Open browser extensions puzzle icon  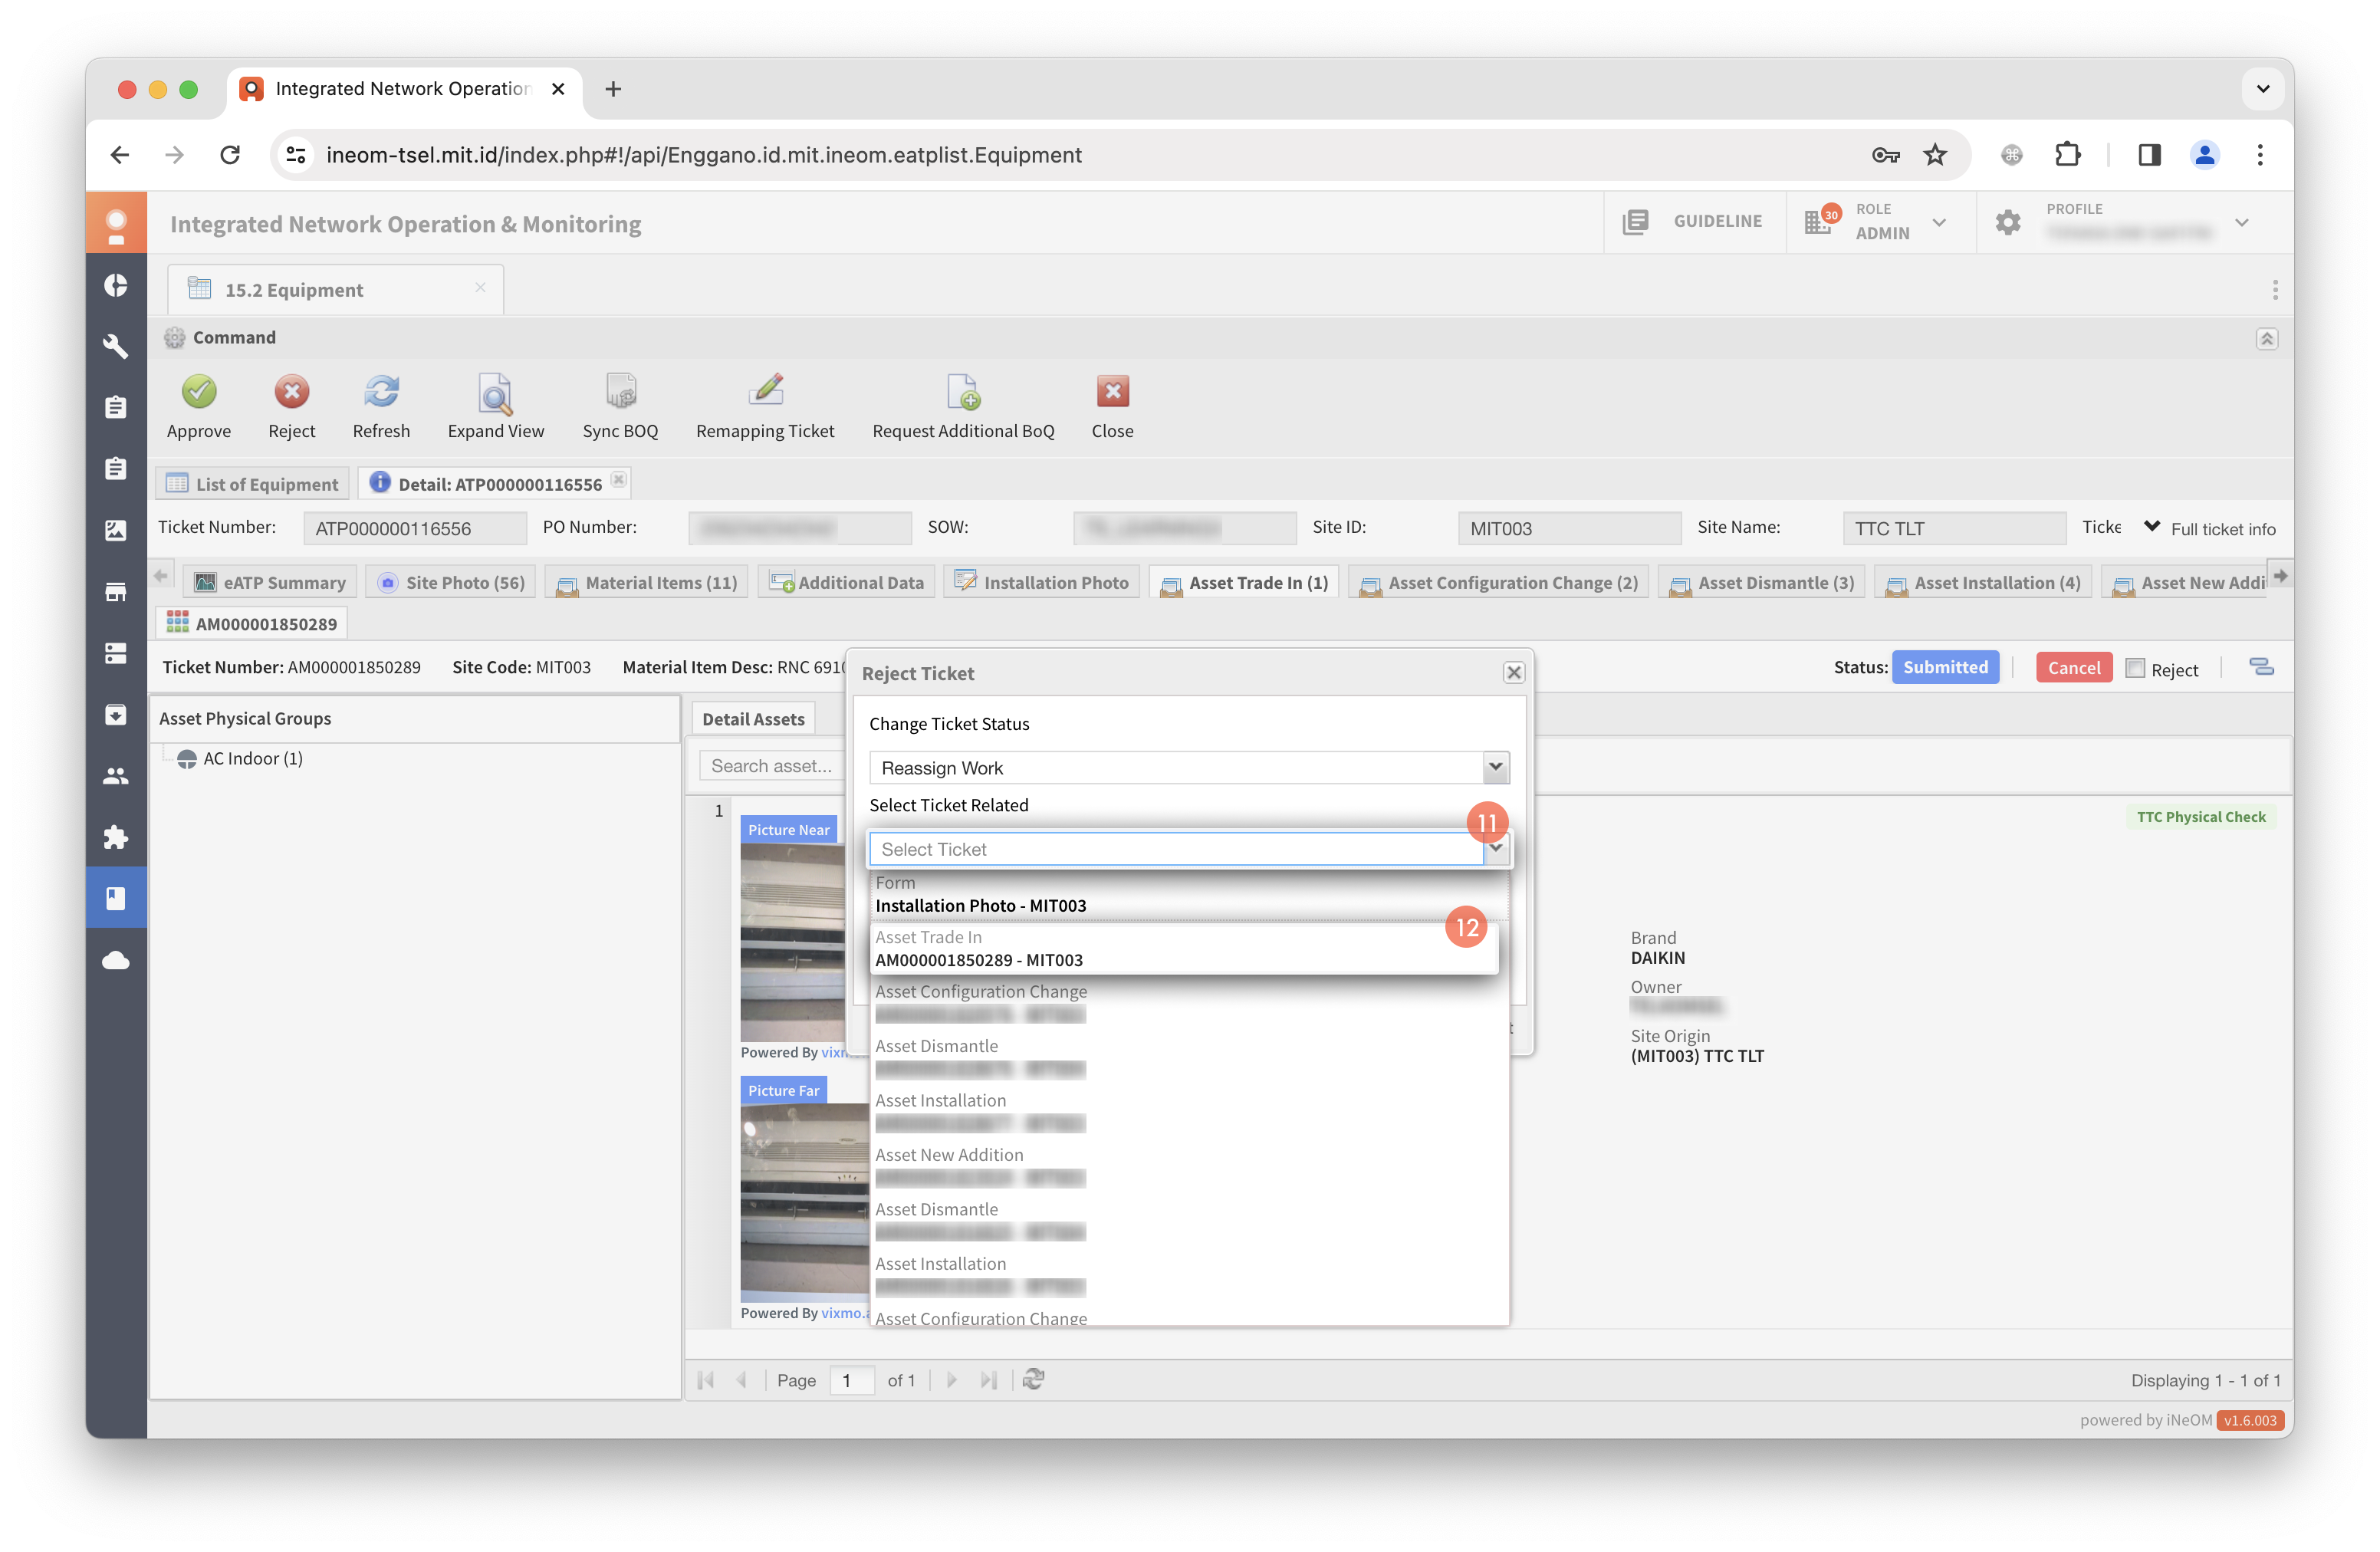pos(2067,155)
